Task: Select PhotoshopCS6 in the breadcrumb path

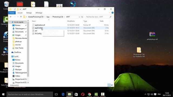Action: coord(58,17)
